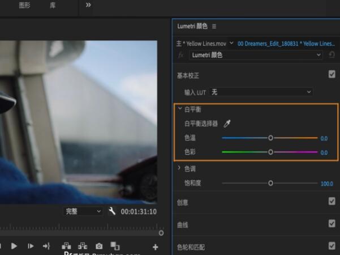This screenshot has height=255, width=340.
Task: Click the 色彩 tint slider handle
Action: pyautogui.click(x=270, y=152)
